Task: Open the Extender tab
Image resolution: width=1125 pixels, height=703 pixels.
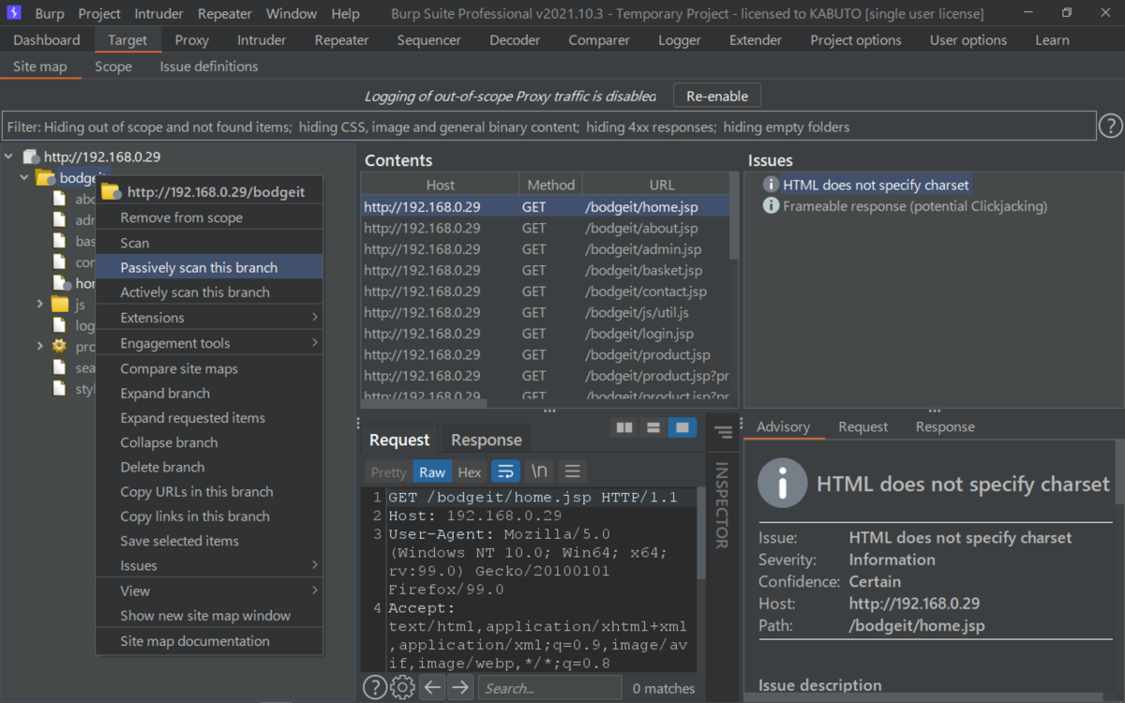Action: (756, 40)
